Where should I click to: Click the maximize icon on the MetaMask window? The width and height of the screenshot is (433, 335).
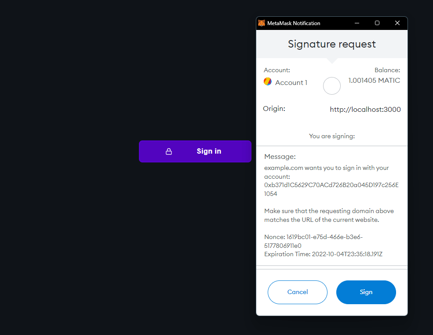(x=377, y=23)
